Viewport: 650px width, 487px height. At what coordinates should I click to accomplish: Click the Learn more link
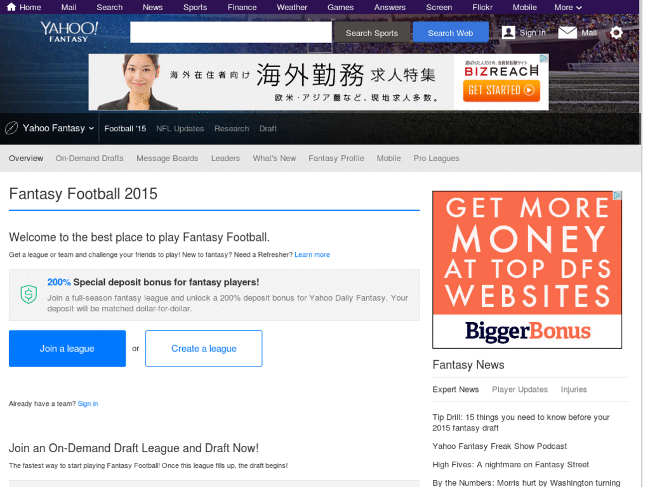point(312,254)
